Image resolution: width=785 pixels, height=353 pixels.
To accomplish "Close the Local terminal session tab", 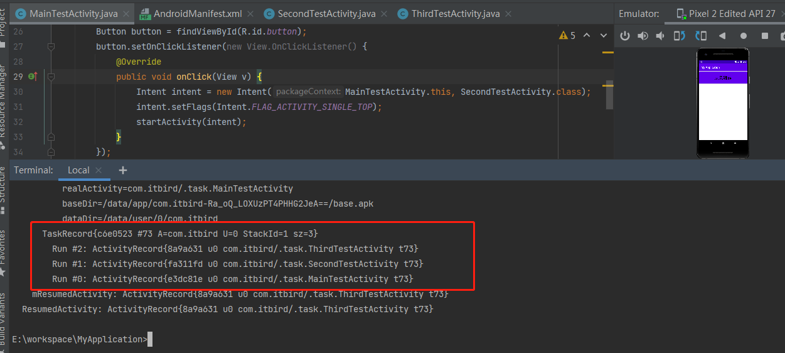I will 99,170.
